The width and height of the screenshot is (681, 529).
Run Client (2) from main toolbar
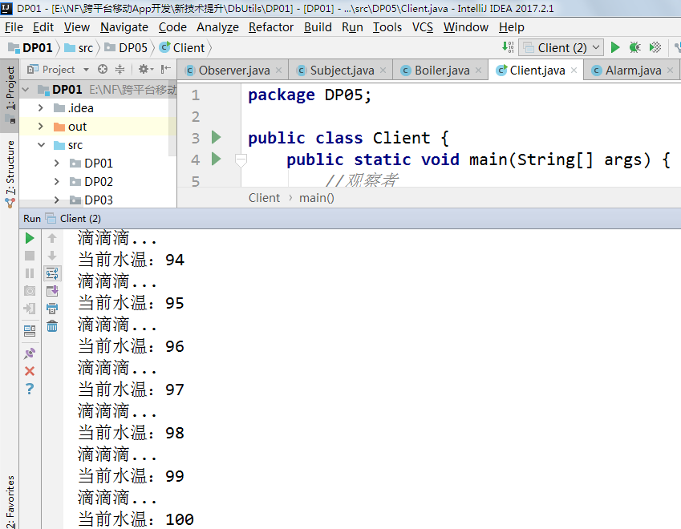(615, 47)
